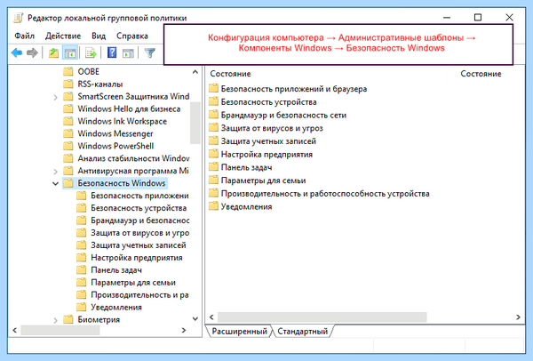This screenshot has width=533, height=361.
Task: Click the left Состояние column header
Action: coord(230,74)
